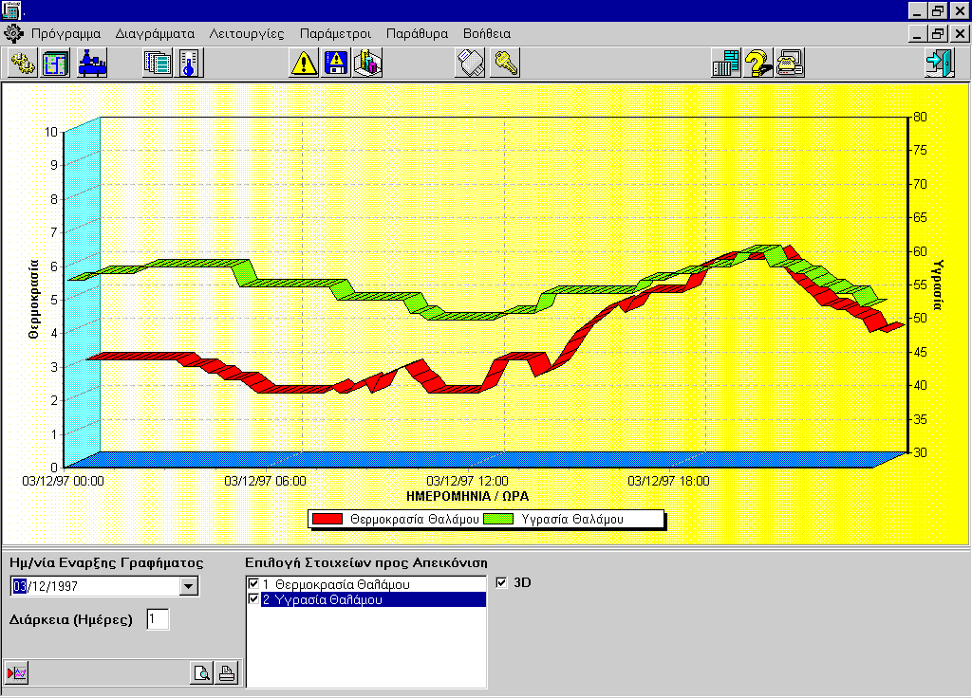Click the Διάρκεια (Ημέρες) input field

click(158, 619)
